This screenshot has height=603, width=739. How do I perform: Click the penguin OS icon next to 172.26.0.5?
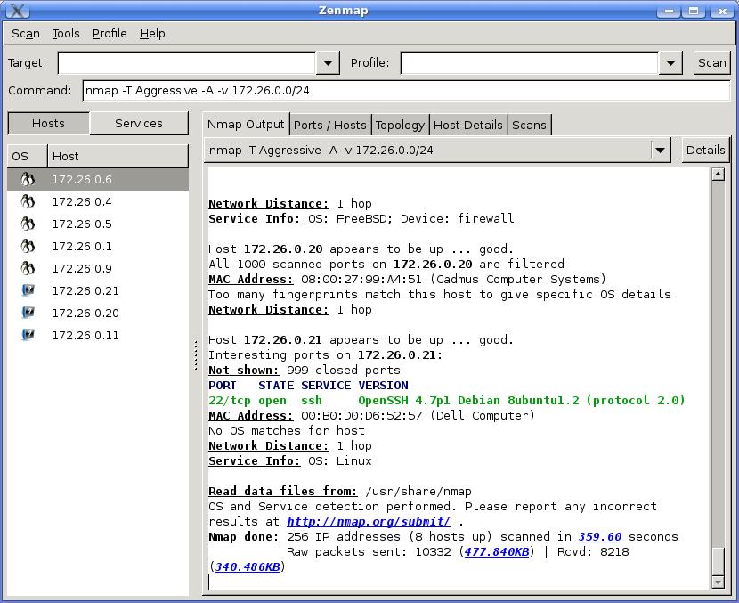[x=28, y=224]
